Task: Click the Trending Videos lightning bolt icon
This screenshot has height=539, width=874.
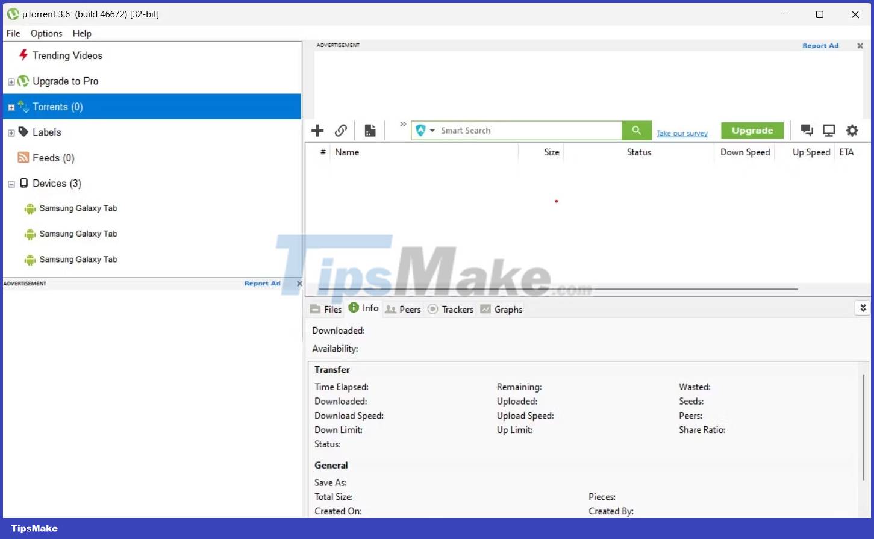Action: 23,55
